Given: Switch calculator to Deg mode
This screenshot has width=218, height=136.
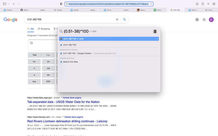Looking at the screenshot, I should (48, 55).
